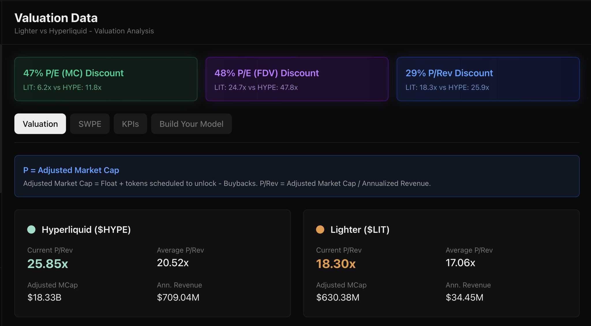Click the 48% P/E (FDV) Discount card
Viewport: 591px width, 326px height.
297,79
